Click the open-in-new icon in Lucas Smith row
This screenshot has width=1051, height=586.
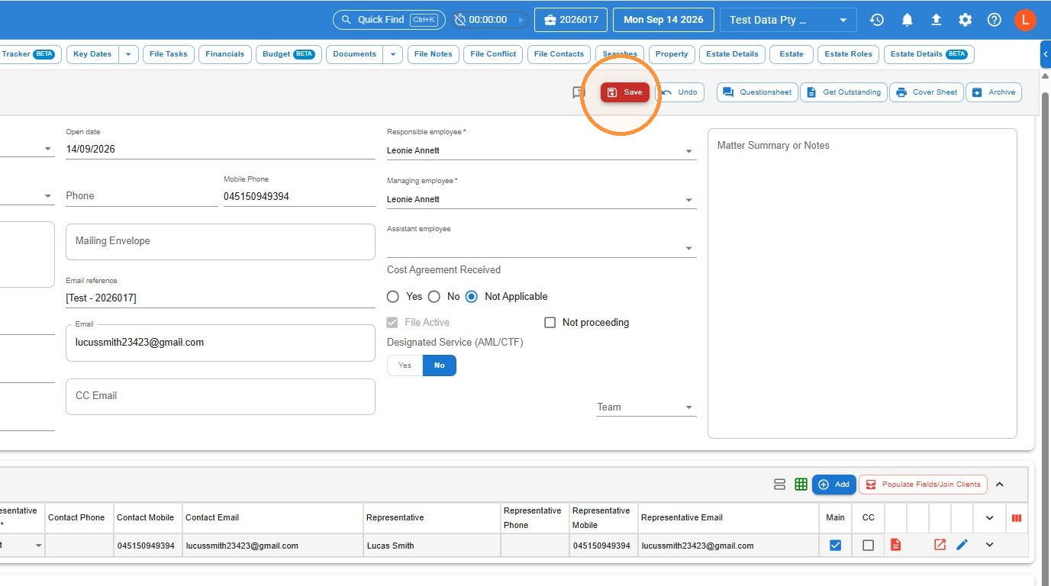point(940,545)
